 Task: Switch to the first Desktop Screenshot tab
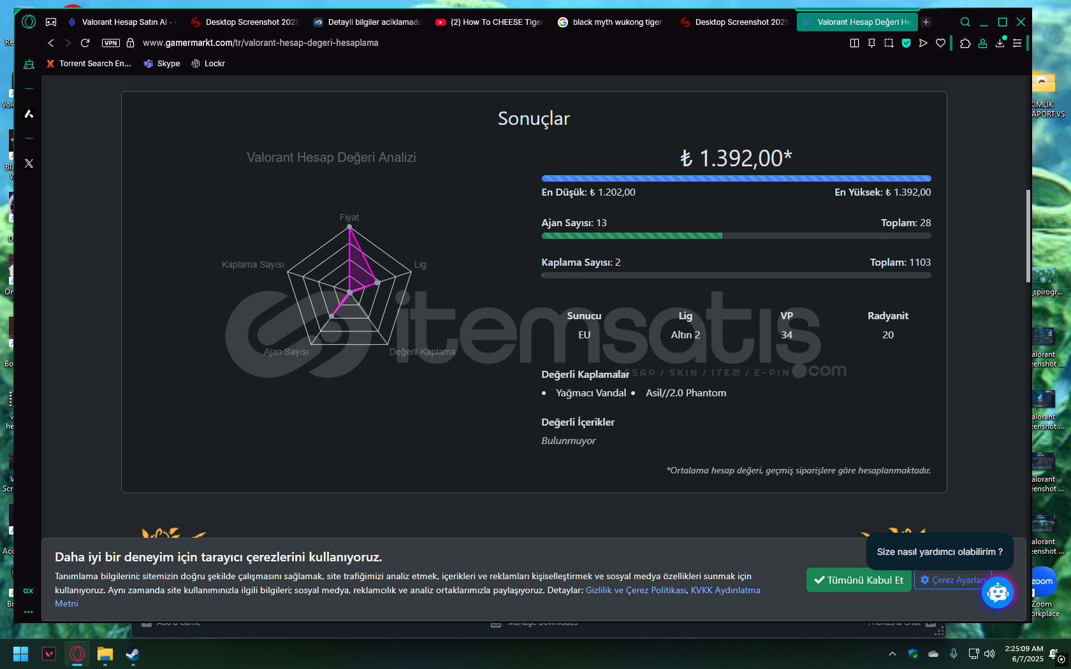pos(244,22)
